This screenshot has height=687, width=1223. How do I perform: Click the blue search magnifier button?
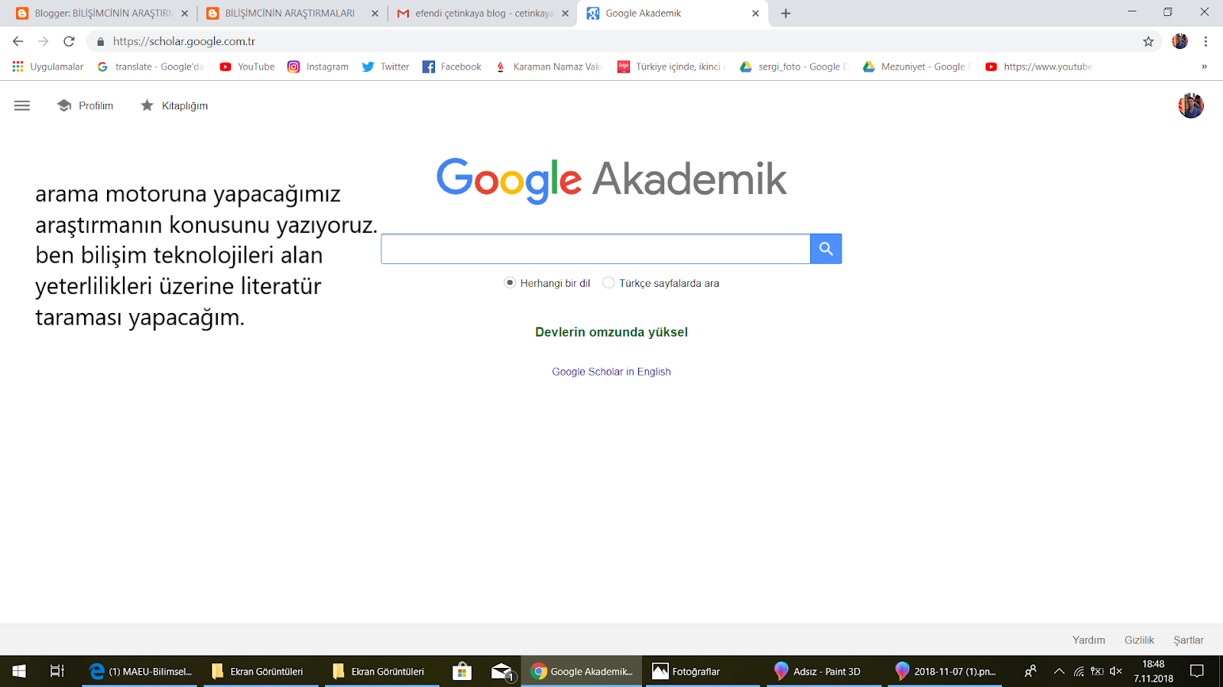click(x=826, y=249)
